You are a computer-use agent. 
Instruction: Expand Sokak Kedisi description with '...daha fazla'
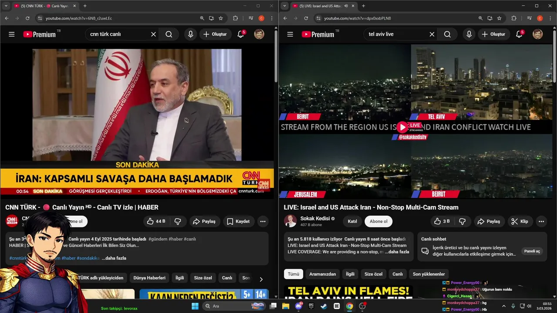click(397, 252)
